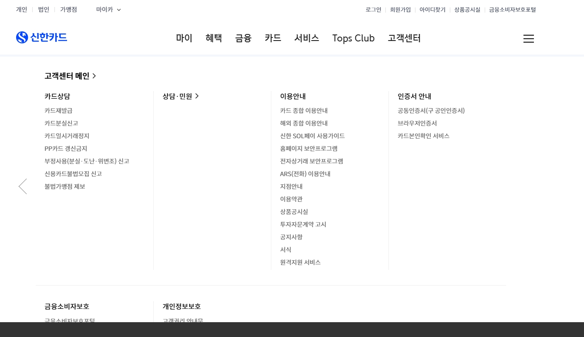Click the 금융소비자보호 heading
This screenshot has width=584, height=337.
(67, 306)
